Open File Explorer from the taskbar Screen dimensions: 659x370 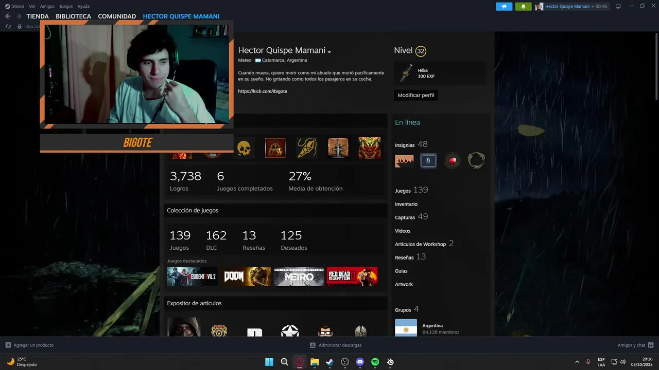315,362
